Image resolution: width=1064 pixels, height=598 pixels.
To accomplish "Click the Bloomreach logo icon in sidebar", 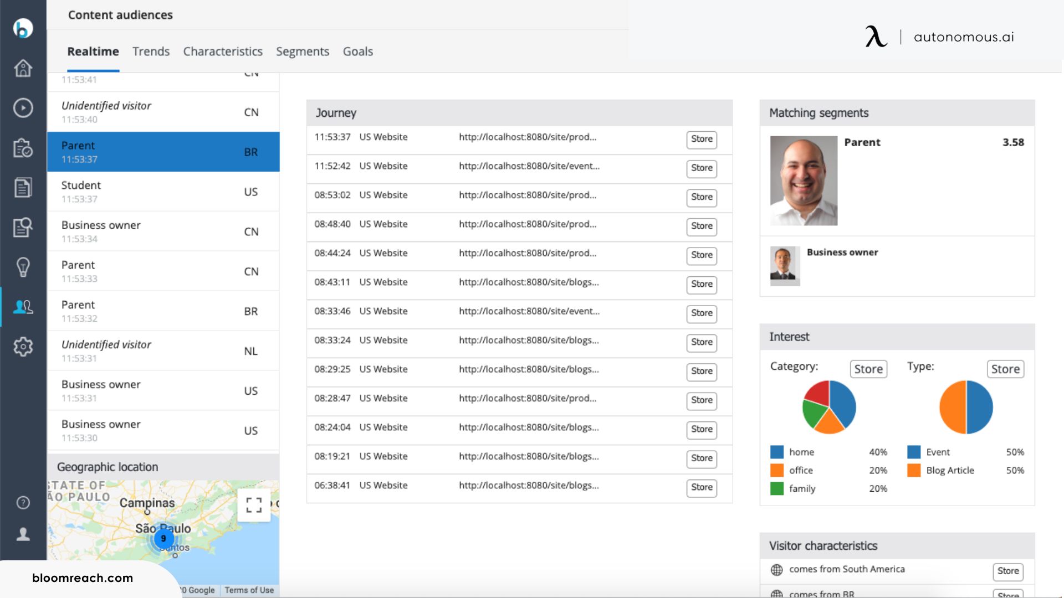I will tap(23, 28).
